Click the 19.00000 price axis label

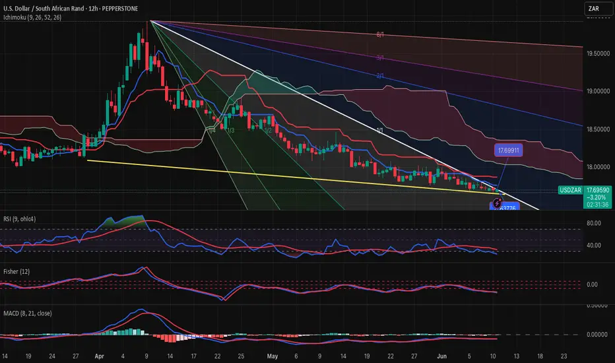[598, 91]
